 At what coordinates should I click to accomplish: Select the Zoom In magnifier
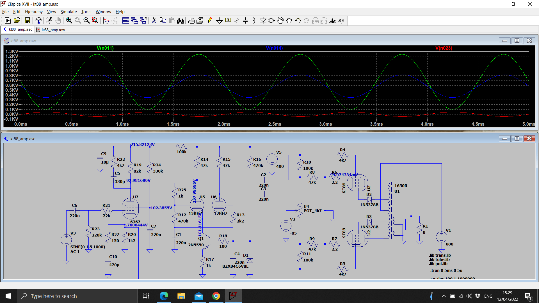(69, 20)
